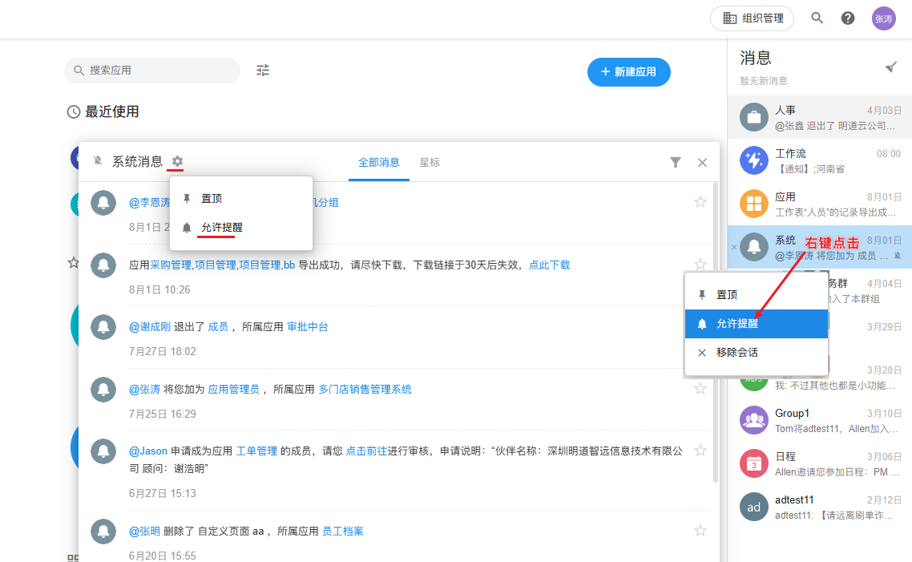Click the 工作流 conversation avatar icon
This screenshot has height=562, width=912.
click(753, 160)
